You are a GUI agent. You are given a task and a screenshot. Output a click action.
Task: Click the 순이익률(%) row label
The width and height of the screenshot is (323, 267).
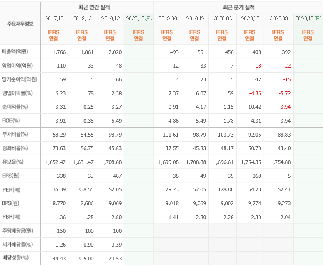pos(15,107)
